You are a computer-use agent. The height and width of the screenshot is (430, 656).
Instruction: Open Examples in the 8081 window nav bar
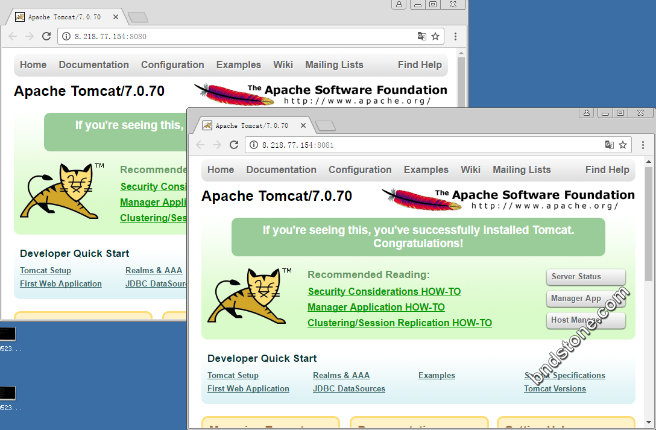tap(426, 170)
